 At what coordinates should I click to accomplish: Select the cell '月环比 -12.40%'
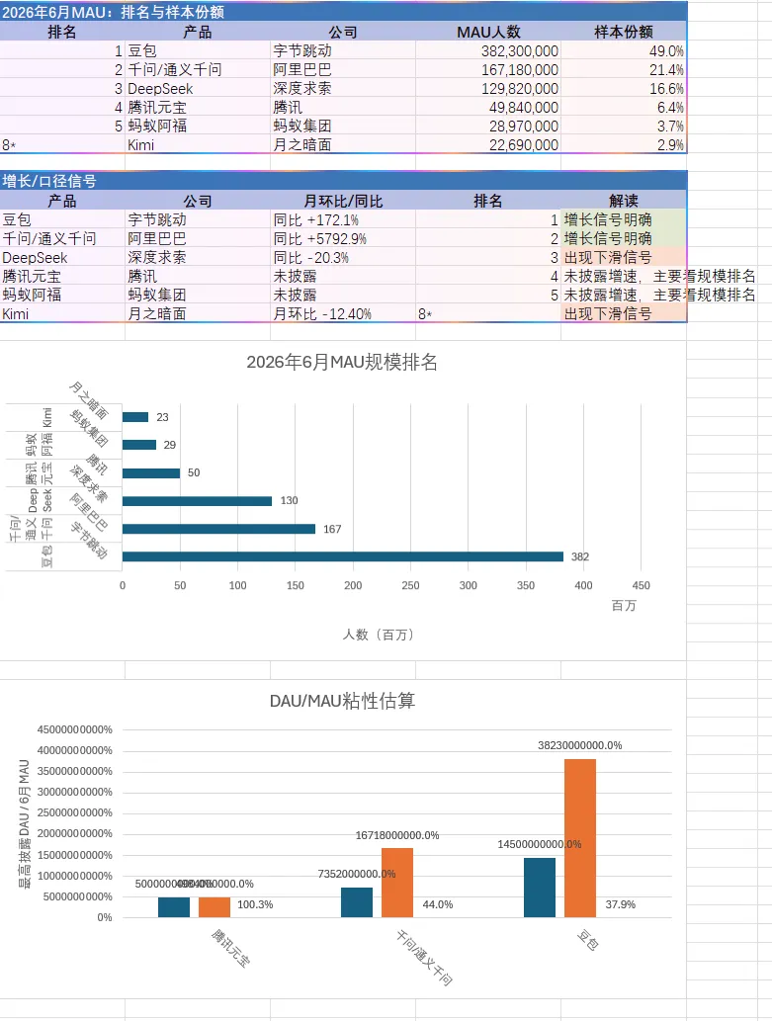343,314
